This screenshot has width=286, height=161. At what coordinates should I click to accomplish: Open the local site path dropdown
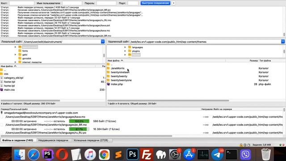click(103, 42)
